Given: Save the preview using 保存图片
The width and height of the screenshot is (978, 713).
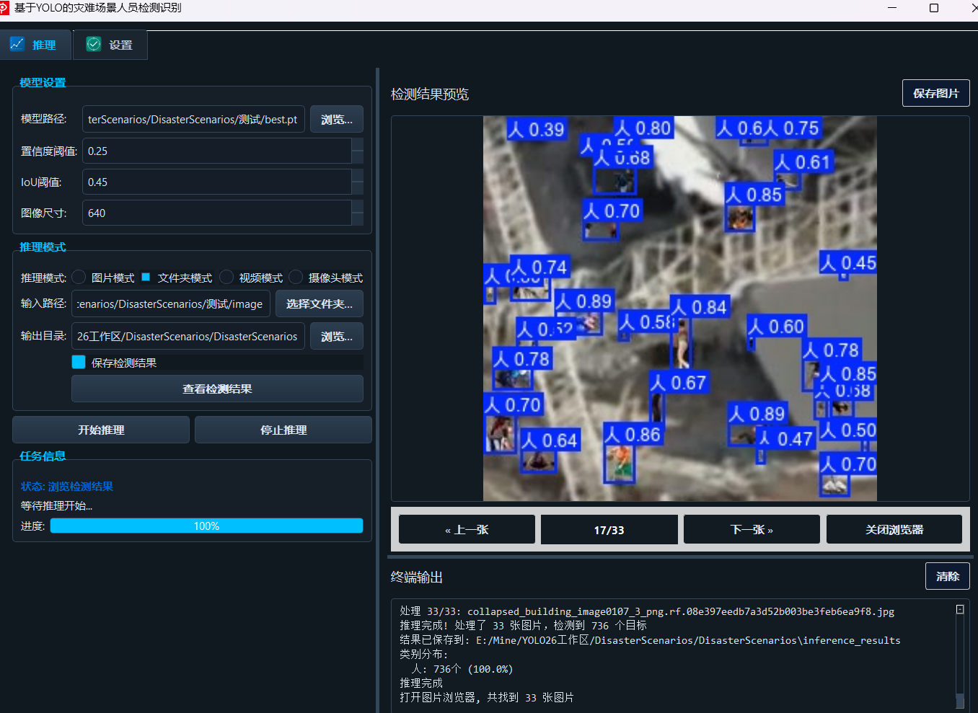Looking at the screenshot, I should tap(935, 94).
